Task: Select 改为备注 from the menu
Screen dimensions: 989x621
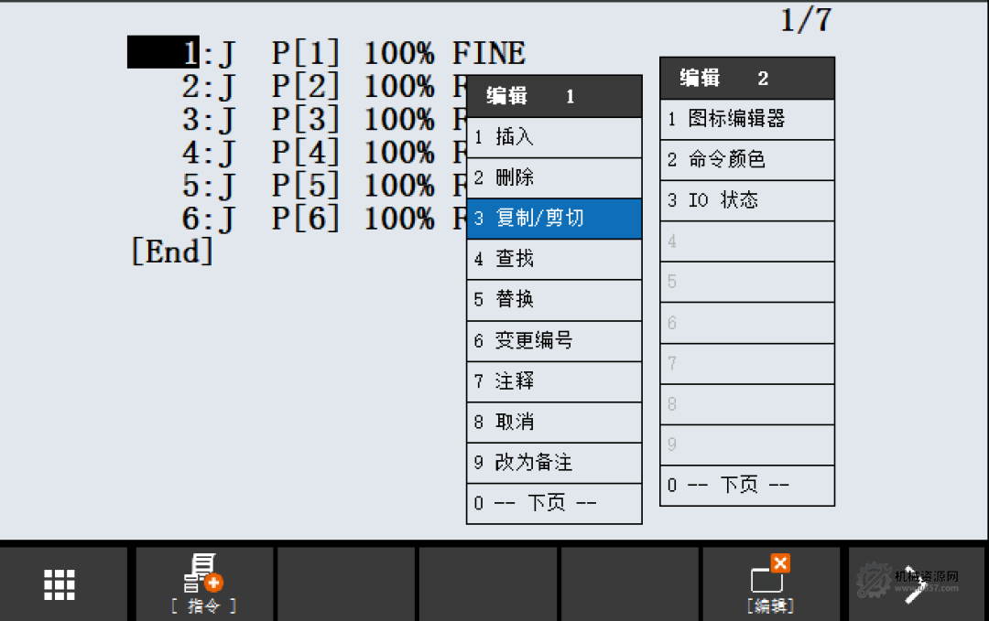Action: pyautogui.click(x=553, y=463)
